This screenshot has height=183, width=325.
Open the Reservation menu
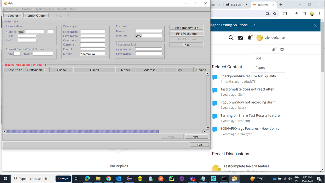tap(11, 9)
